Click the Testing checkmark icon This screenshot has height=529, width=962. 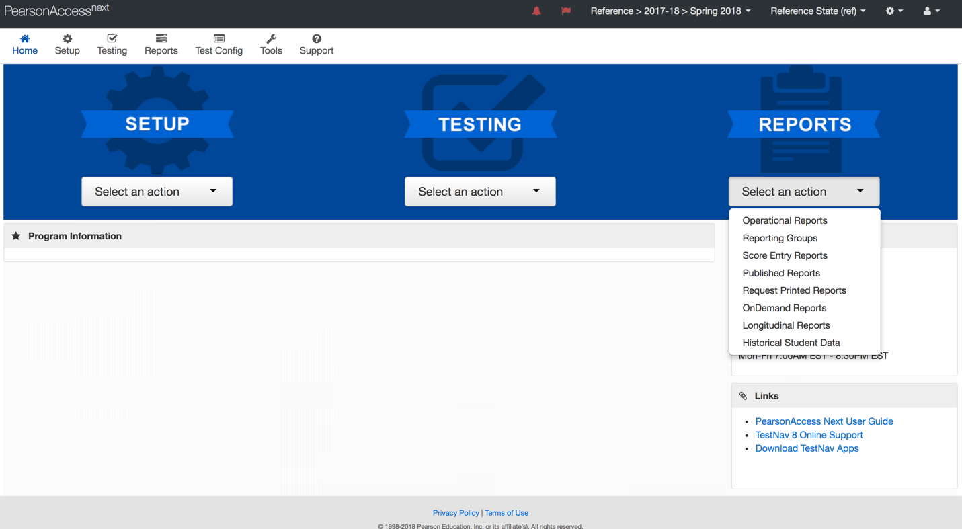pyautogui.click(x=112, y=39)
